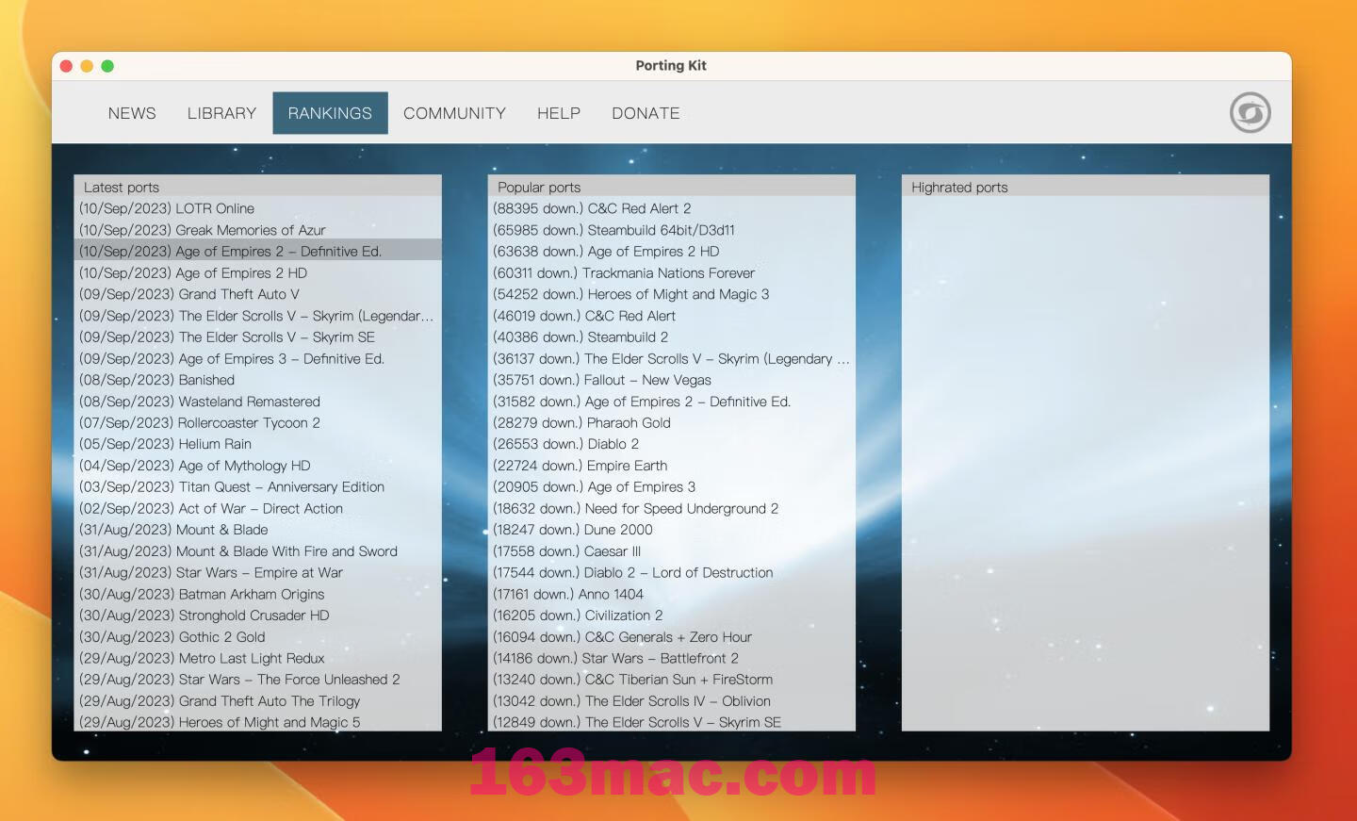Switch to the LIBRARY tab

pos(221,113)
